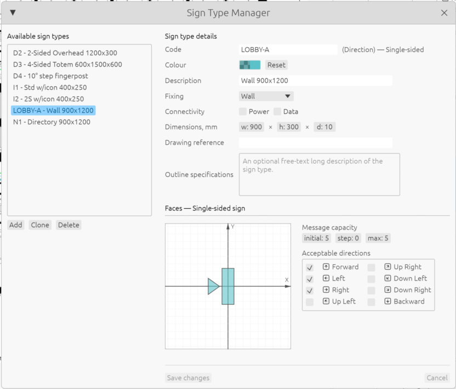The width and height of the screenshot is (456, 389).
Task: Select I2 - 2S w/icon 400x250
Action: point(49,99)
